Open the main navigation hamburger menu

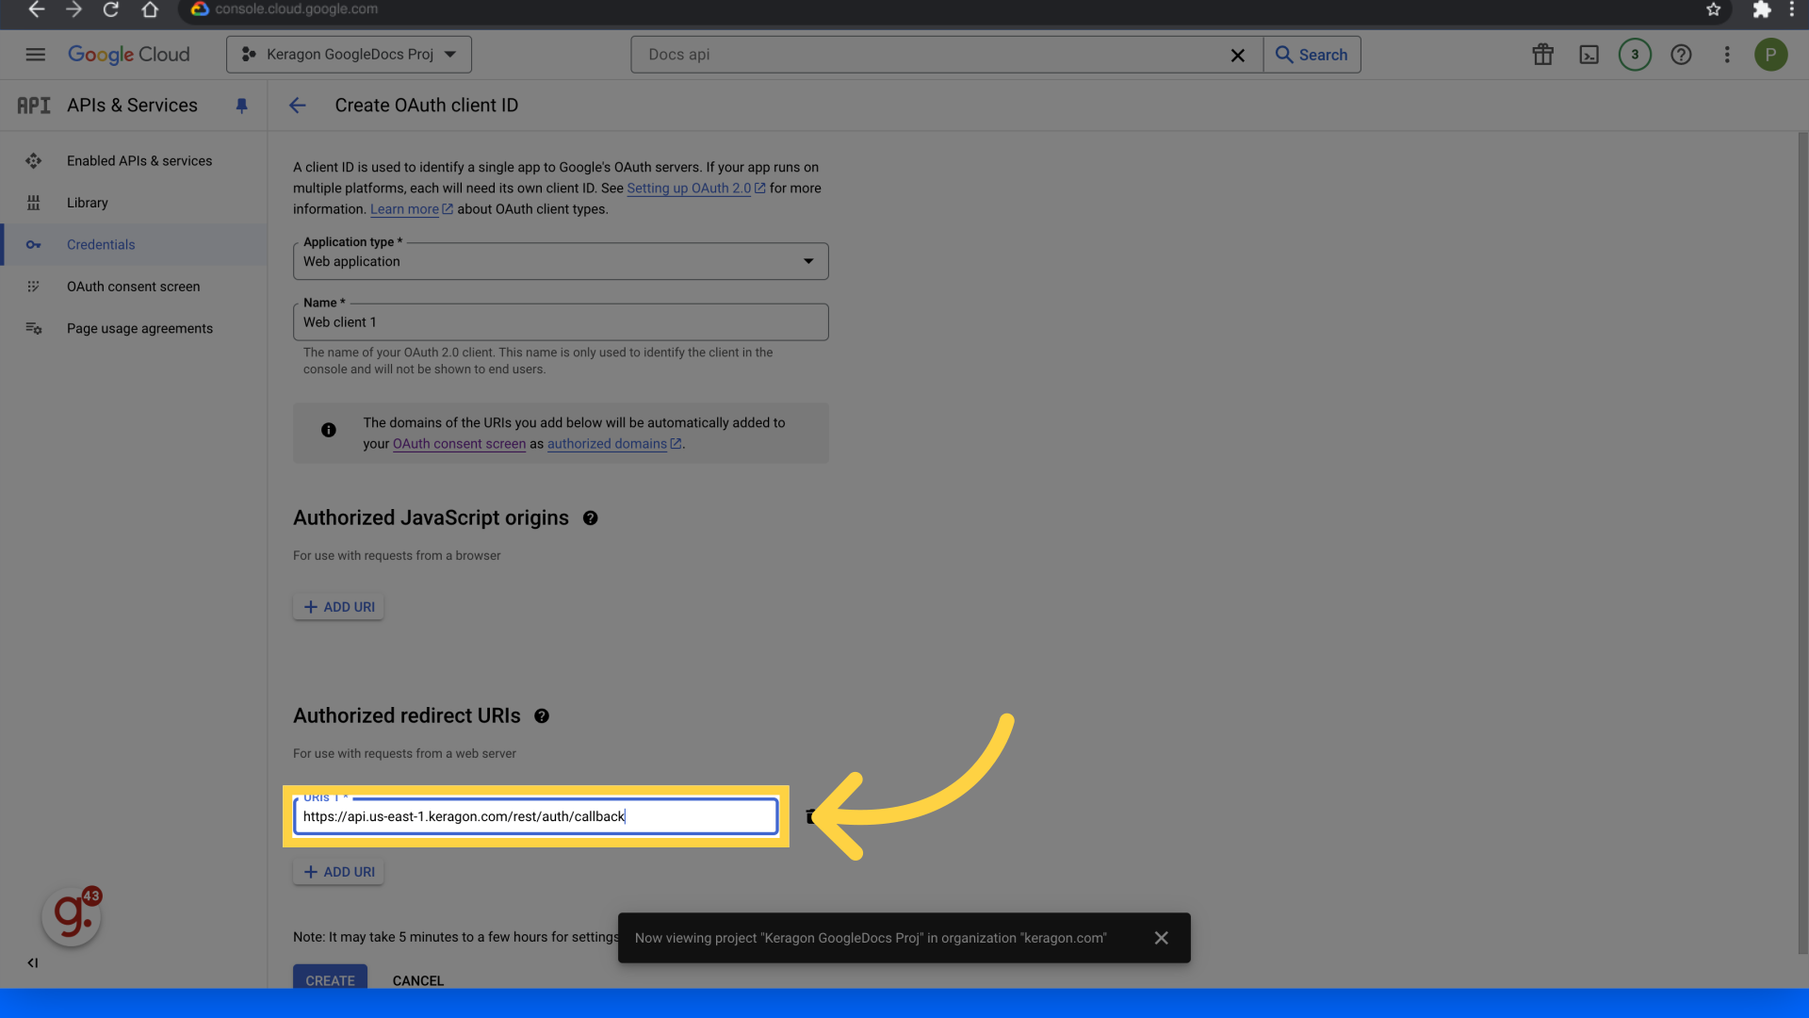pos(35,55)
